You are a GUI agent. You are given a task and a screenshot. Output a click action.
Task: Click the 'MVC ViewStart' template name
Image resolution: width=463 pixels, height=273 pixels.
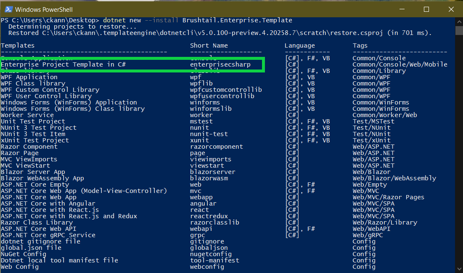pos(25,166)
